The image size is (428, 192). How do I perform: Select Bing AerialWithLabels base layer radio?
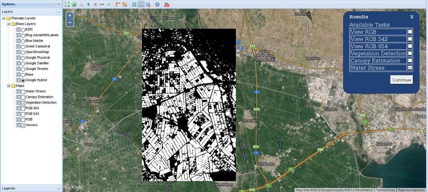pyautogui.click(x=23, y=35)
